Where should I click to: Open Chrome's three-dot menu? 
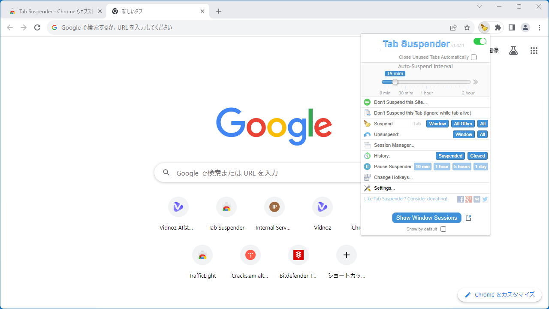(539, 27)
